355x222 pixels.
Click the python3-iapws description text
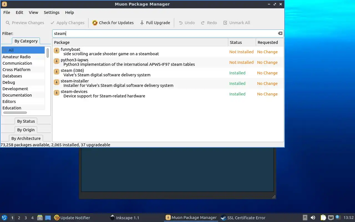[129, 64]
